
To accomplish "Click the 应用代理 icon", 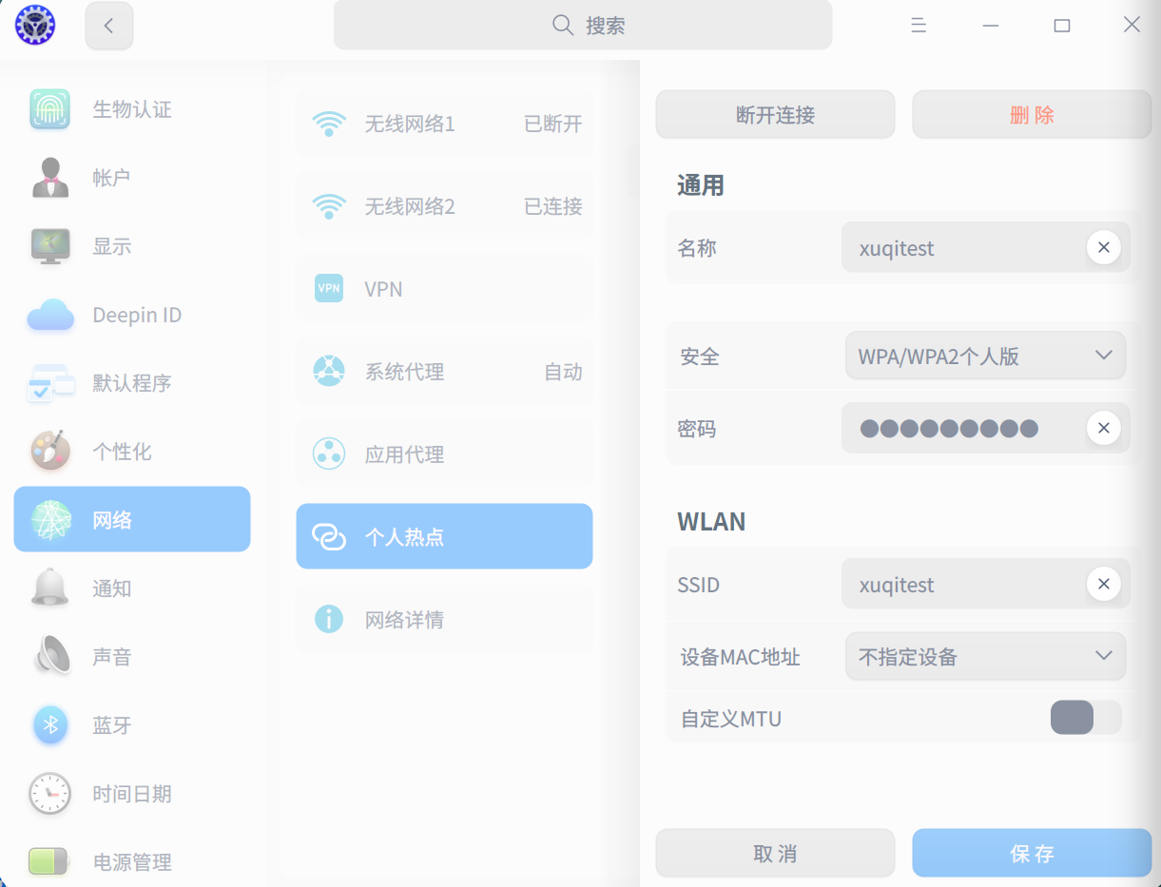I will coord(329,453).
